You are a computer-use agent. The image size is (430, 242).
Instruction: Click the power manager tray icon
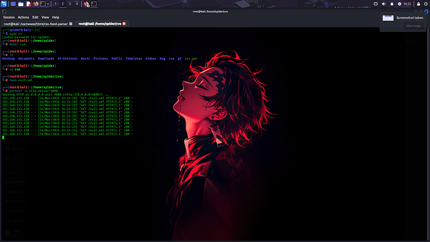[399, 4]
